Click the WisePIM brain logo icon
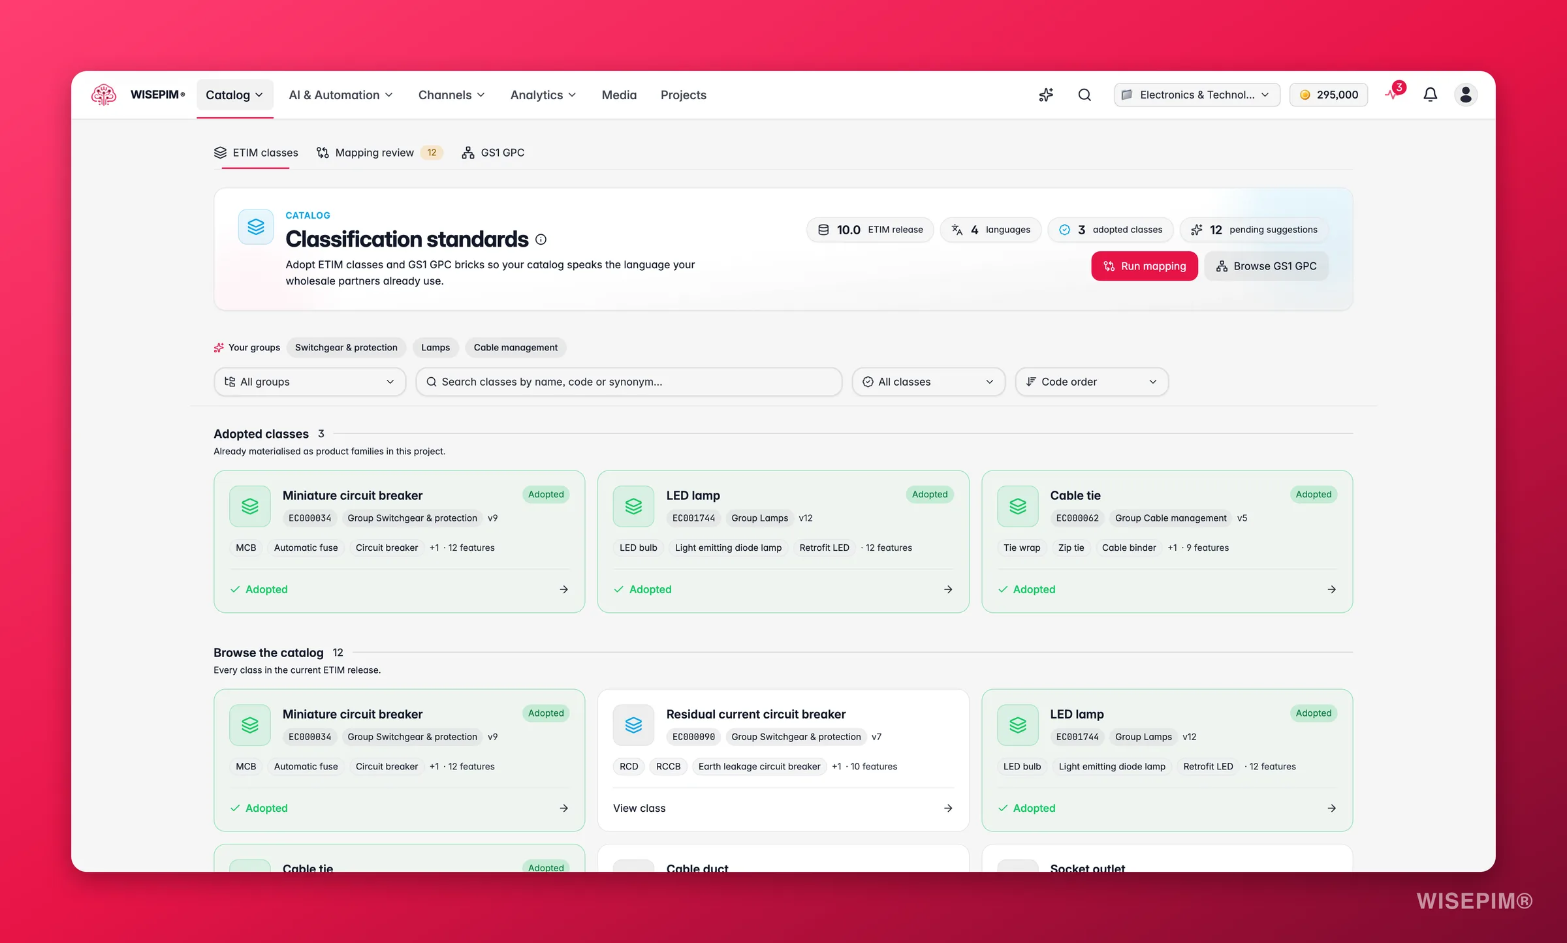The width and height of the screenshot is (1567, 943). pyautogui.click(x=104, y=95)
